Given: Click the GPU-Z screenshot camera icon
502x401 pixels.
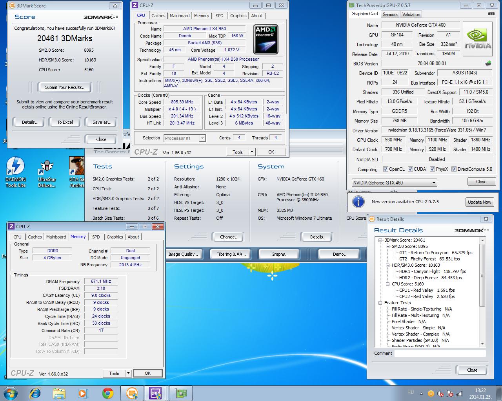Looking at the screenshot, I should tap(491, 14).
